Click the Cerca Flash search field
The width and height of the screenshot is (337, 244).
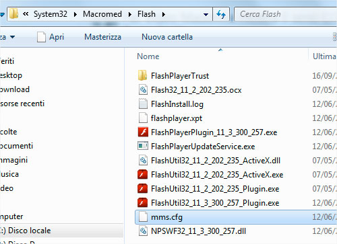pyautogui.click(x=286, y=14)
